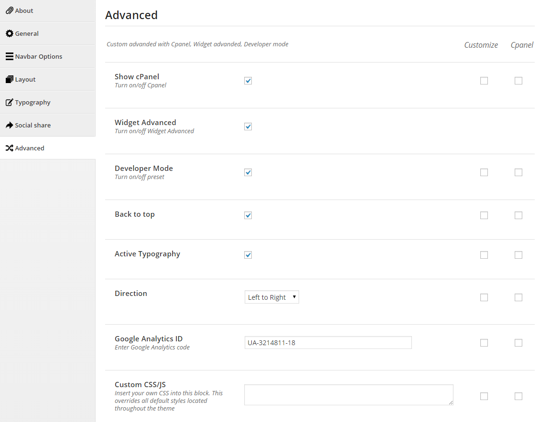Open Navbar Options tab
This screenshot has width=540, height=422.
pos(47,56)
